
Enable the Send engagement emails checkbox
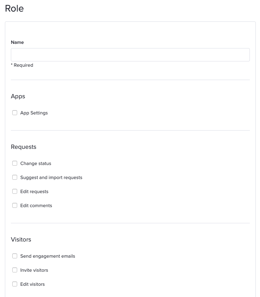(15, 256)
